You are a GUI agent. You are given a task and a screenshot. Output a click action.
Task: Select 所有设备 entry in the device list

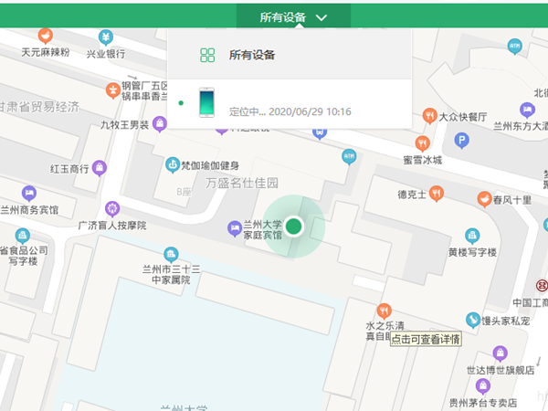252,55
